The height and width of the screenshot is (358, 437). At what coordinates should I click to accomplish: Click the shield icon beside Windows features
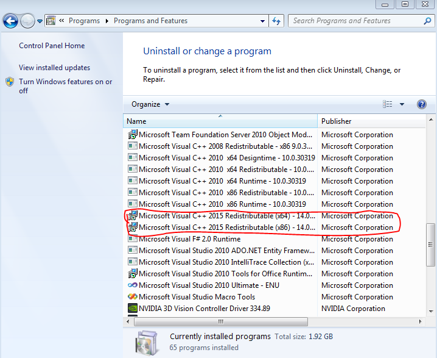(x=10, y=82)
